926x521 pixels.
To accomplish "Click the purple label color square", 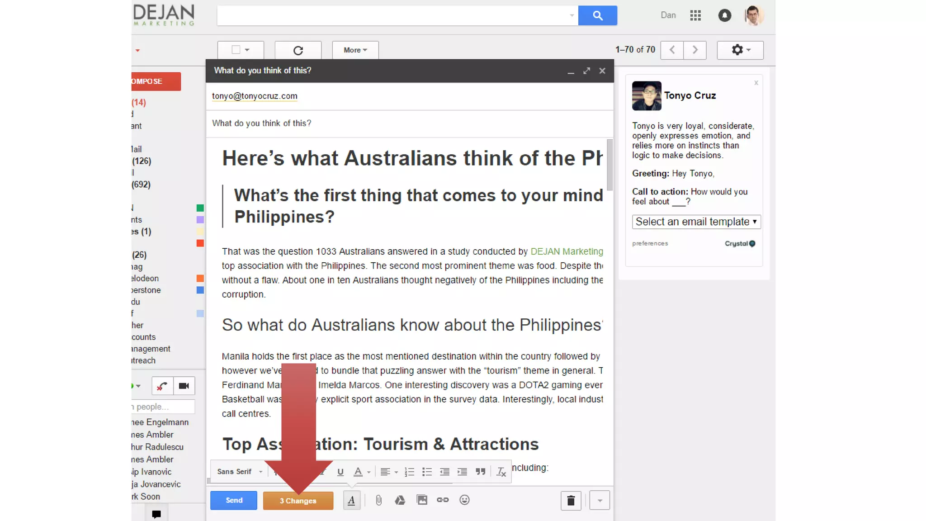I will (x=200, y=220).
